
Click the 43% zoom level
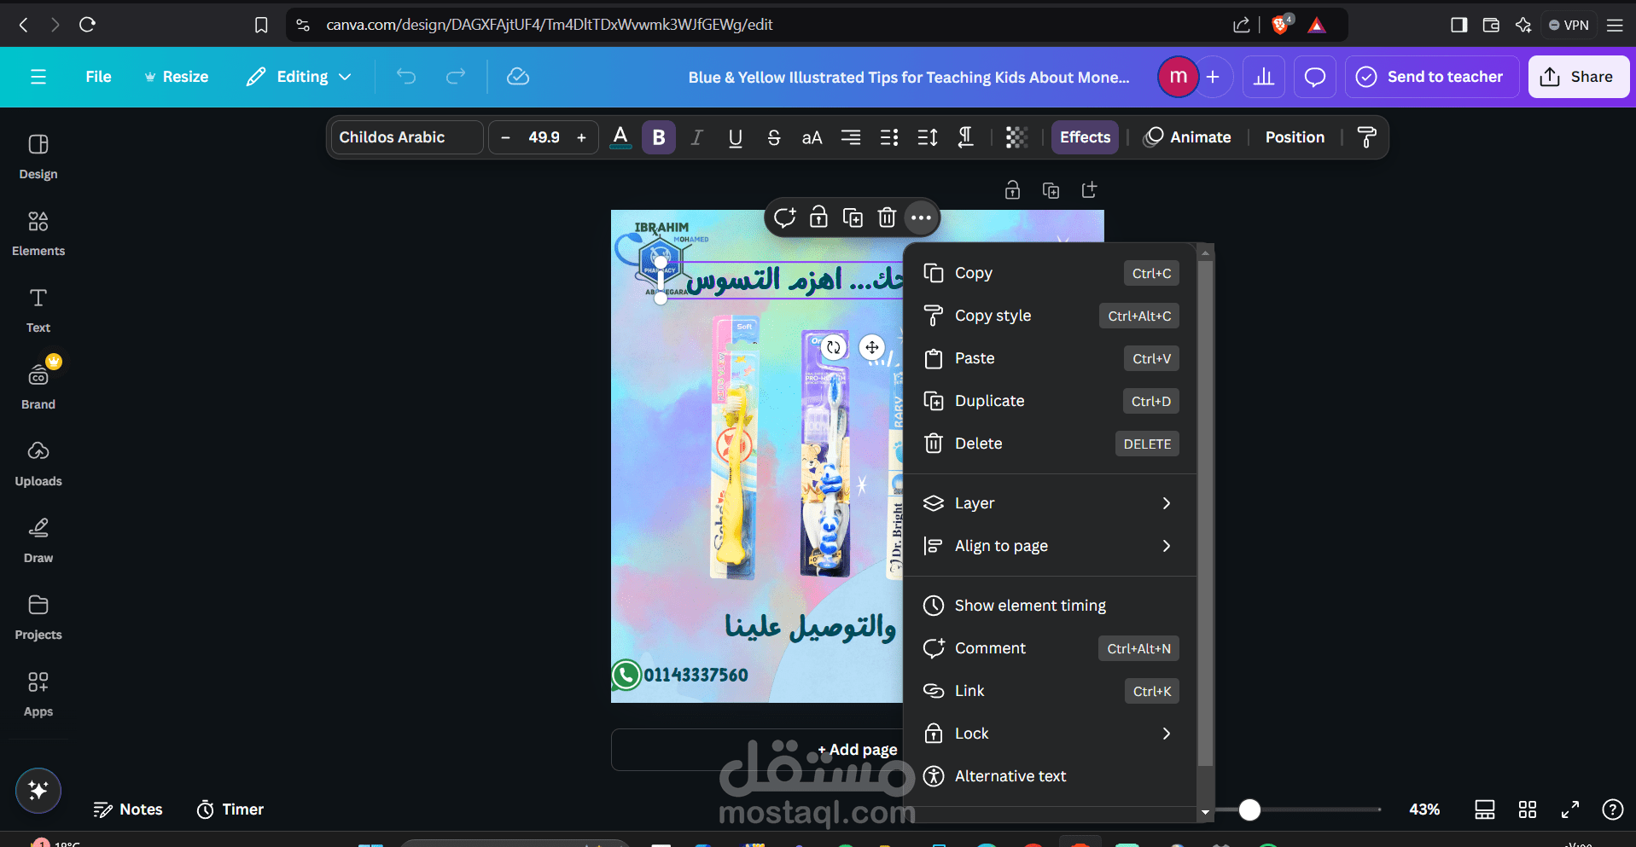pyautogui.click(x=1424, y=809)
